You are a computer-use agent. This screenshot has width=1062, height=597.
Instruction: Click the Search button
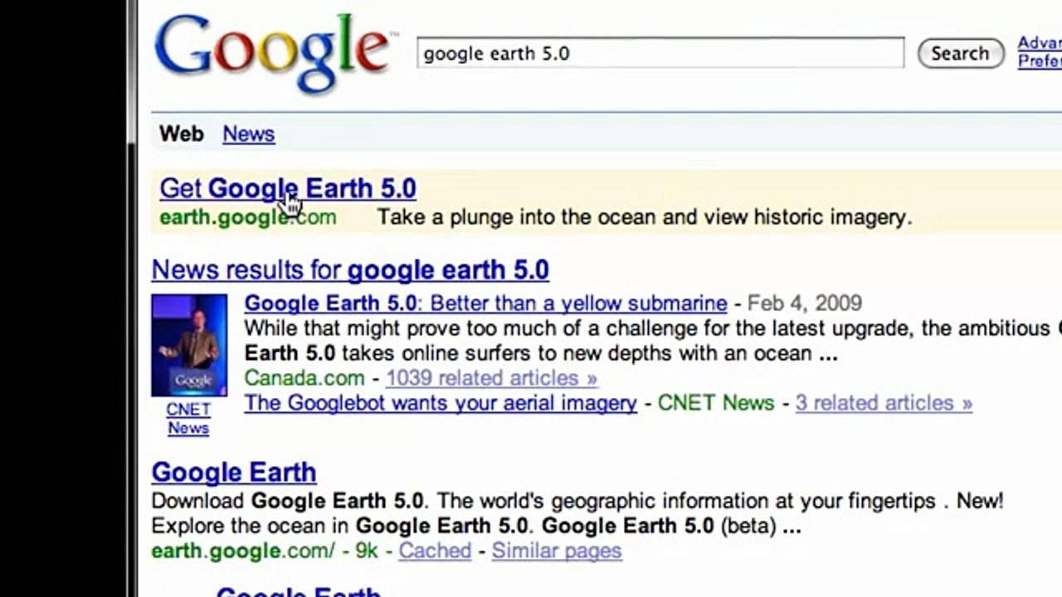point(961,54)
